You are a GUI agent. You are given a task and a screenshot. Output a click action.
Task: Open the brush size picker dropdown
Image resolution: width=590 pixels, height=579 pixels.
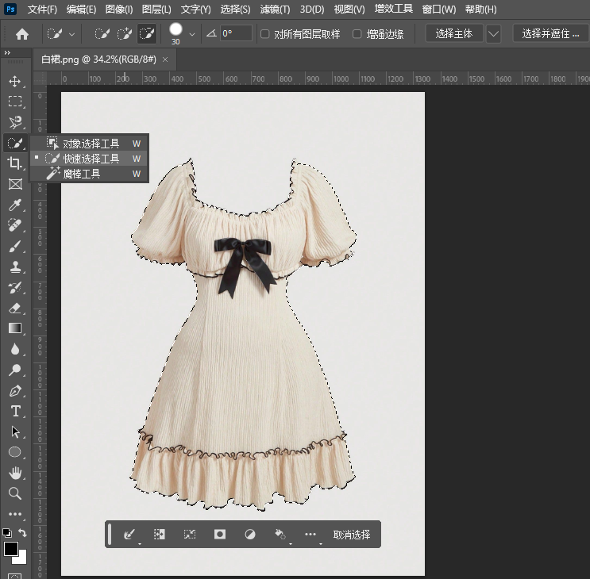[x=192, y=34]
